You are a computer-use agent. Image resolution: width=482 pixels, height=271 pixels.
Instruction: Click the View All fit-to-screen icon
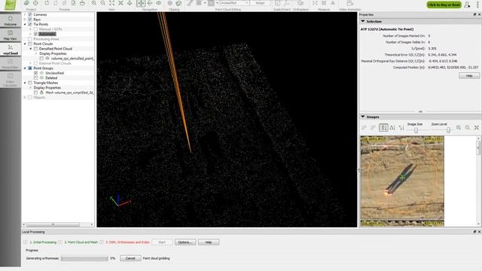pos(112,3)
